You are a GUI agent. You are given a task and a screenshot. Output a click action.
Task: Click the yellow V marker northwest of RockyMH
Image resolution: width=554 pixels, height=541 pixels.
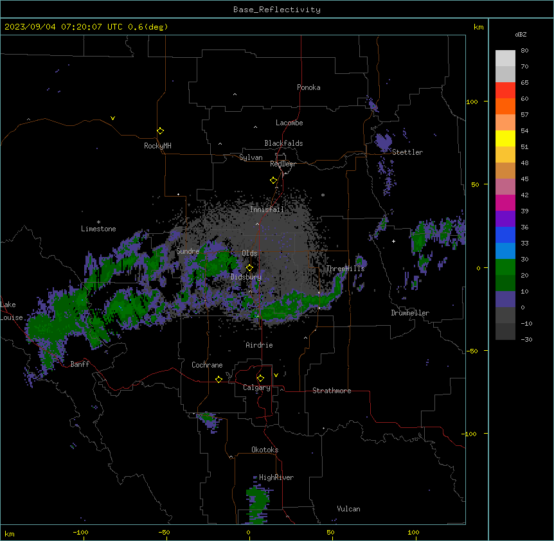[112, 118]
